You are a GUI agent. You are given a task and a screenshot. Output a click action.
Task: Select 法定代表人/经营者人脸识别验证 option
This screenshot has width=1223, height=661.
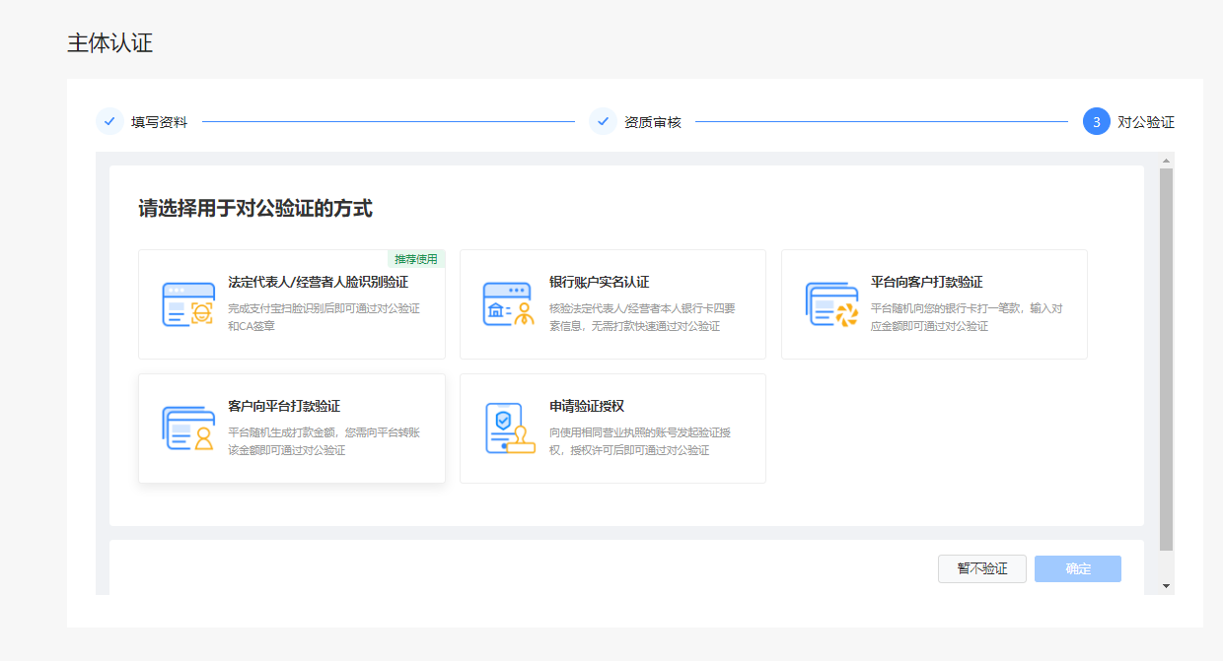[318, 282]
